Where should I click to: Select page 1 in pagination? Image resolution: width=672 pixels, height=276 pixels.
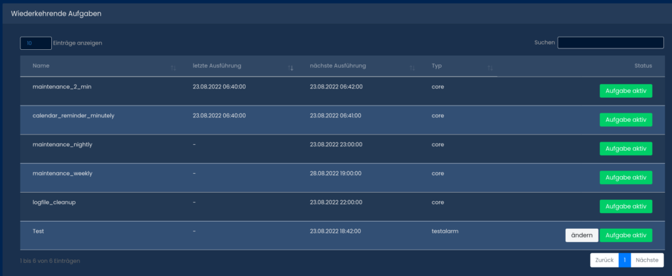point(625,260)
